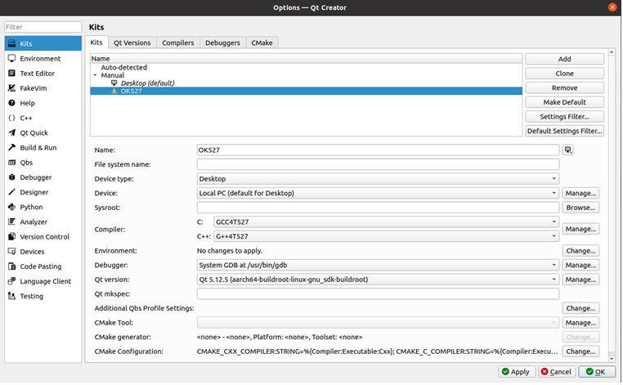Open the Analyzer category icon
This screenshot has height=385, width=623.
click(x=12, y=222)
